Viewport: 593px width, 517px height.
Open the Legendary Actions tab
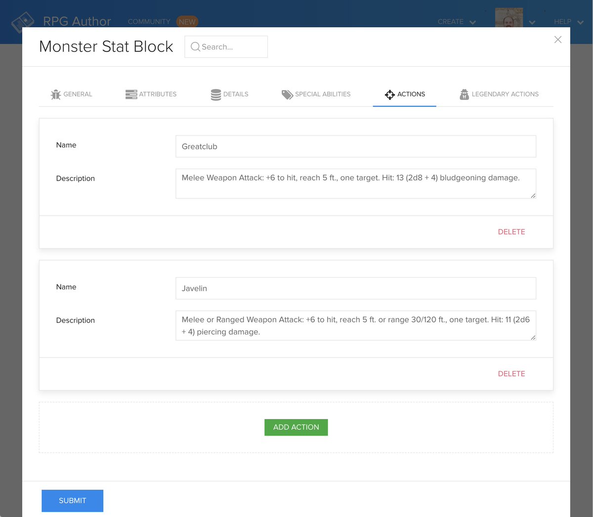pos(499,94)
